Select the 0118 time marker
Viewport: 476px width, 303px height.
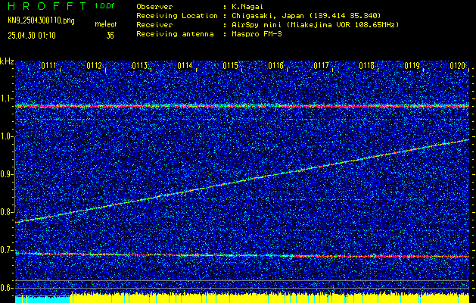tap(366, 66)
